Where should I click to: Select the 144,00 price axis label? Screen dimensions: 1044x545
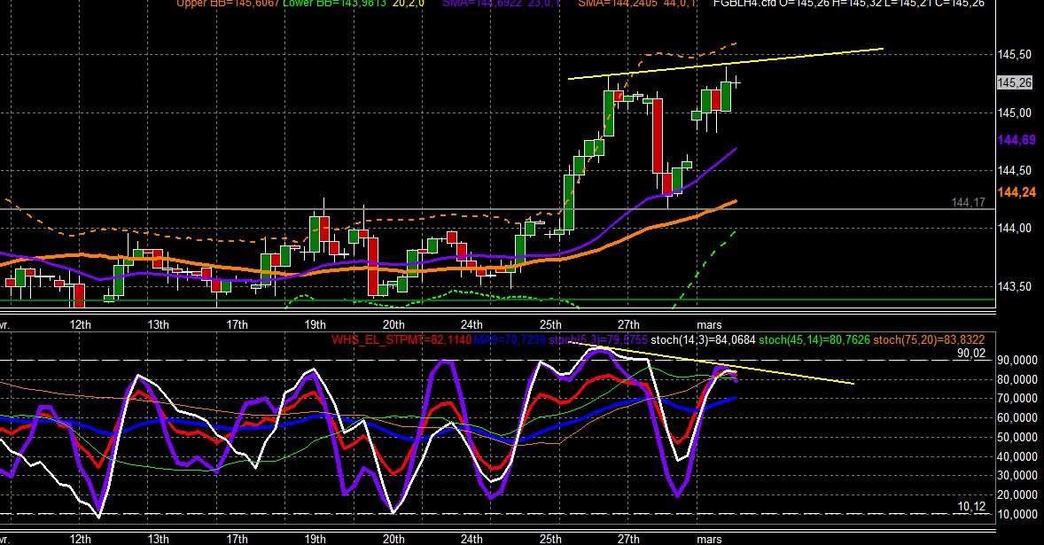pyautogui.click(x=1015, y=229)
